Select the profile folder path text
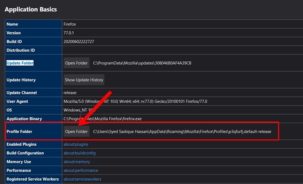This screenshot has height=184, width=303. click(x=182, y=131)
